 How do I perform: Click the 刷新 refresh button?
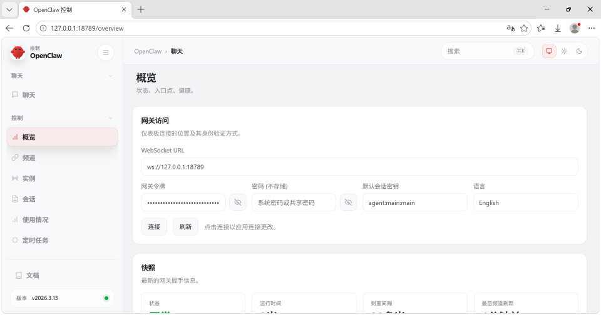tap(185, 227)
